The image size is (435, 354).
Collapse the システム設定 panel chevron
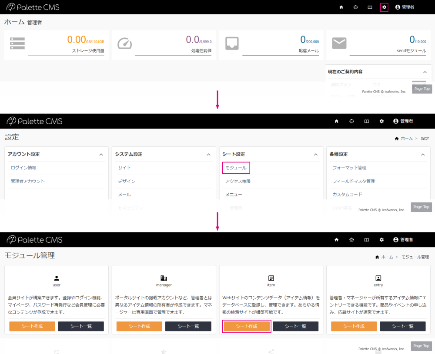click(x=209, y=154)
